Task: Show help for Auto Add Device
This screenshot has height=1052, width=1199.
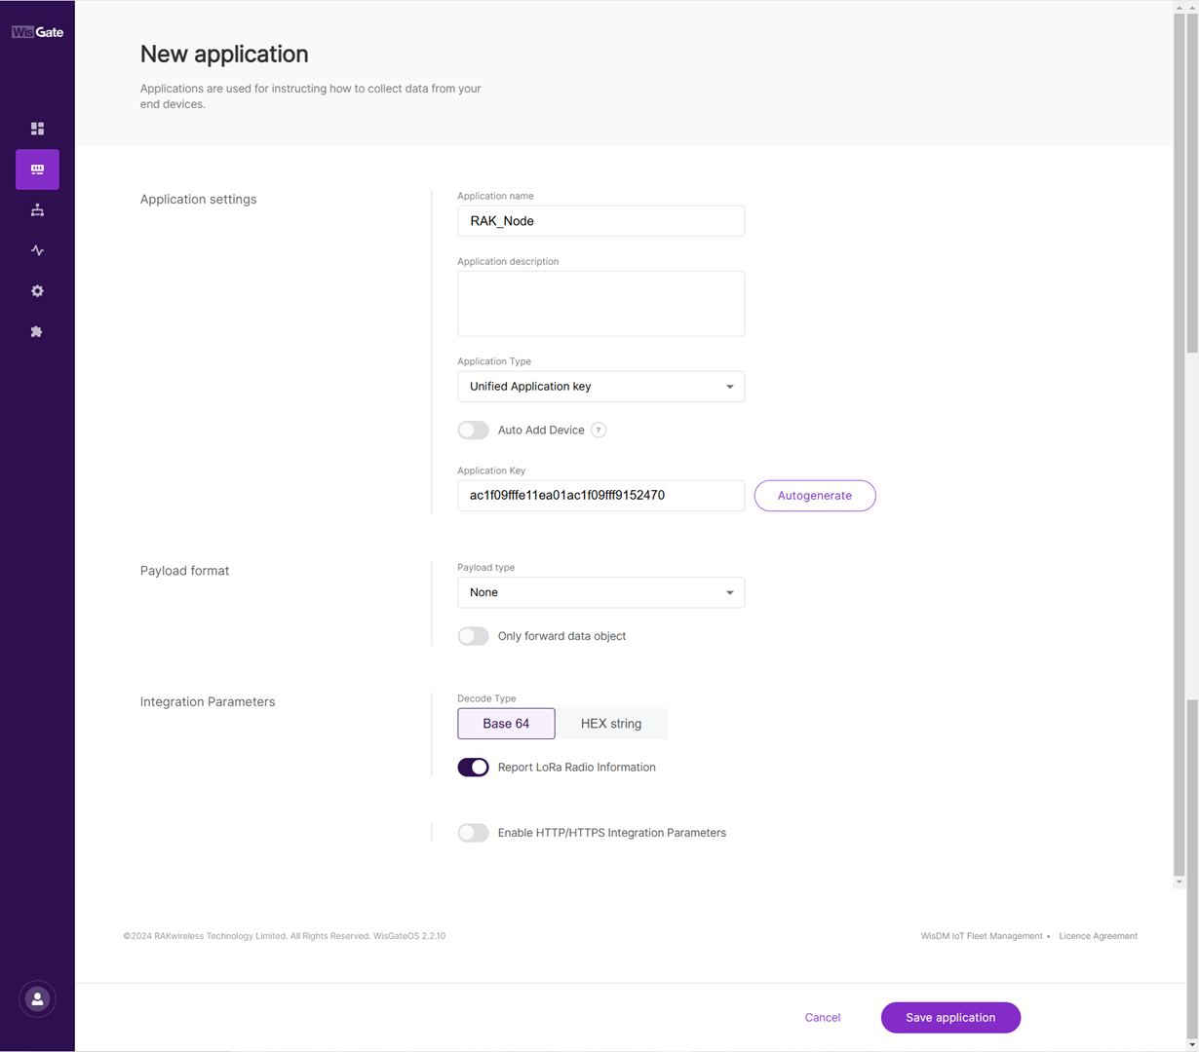Action: click(599, 431)
